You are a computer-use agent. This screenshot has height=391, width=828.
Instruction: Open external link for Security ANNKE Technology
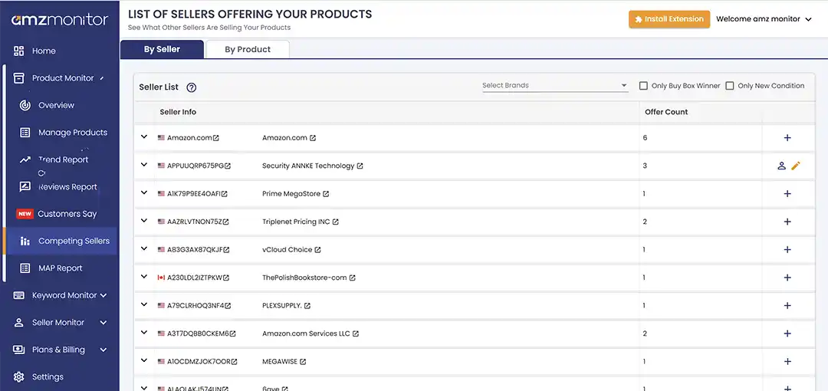[x=360, y=166]
